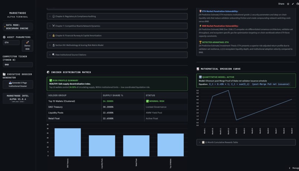Click the emission curve line chart

[246, 108]
